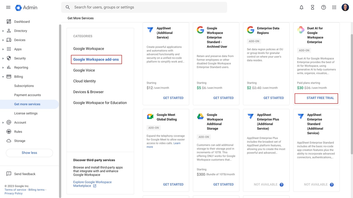Click the search for users input field
This screenshot has height=198, width=353.
click(144, 7)
